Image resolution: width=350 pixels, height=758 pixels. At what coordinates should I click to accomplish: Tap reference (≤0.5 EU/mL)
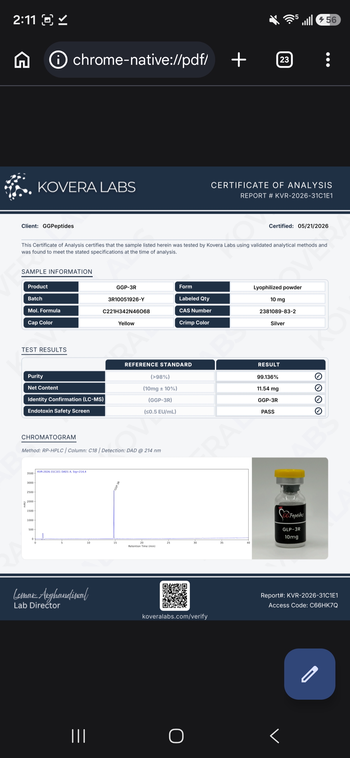(x=160, y=412)
